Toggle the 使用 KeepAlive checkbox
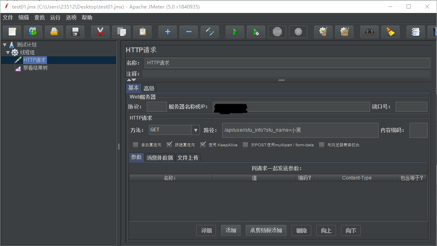 click(x=203, y=145)
